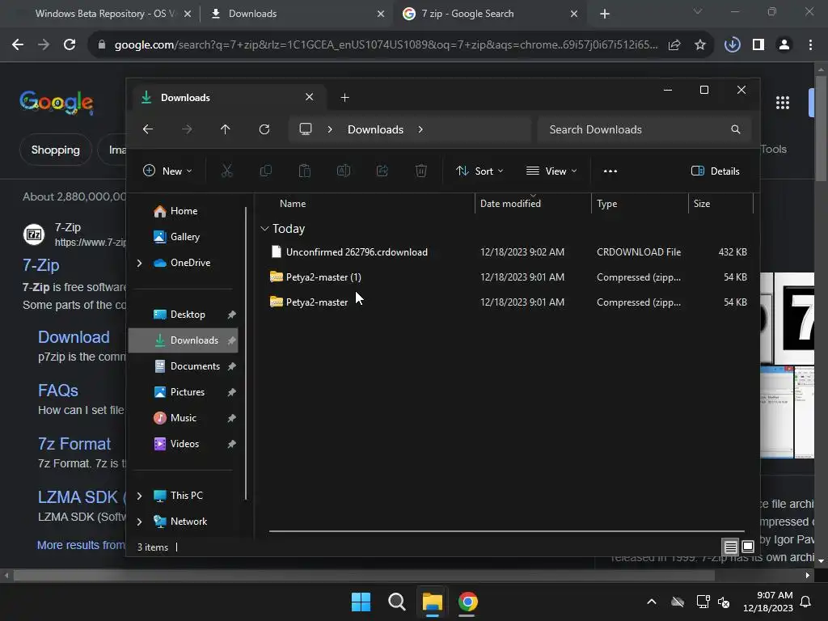
Task: Click Chrome icon on taskbar
Action: click(468, 602)
